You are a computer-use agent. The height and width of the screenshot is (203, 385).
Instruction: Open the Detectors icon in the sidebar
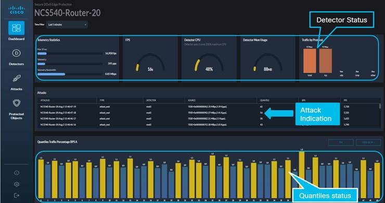17,53
